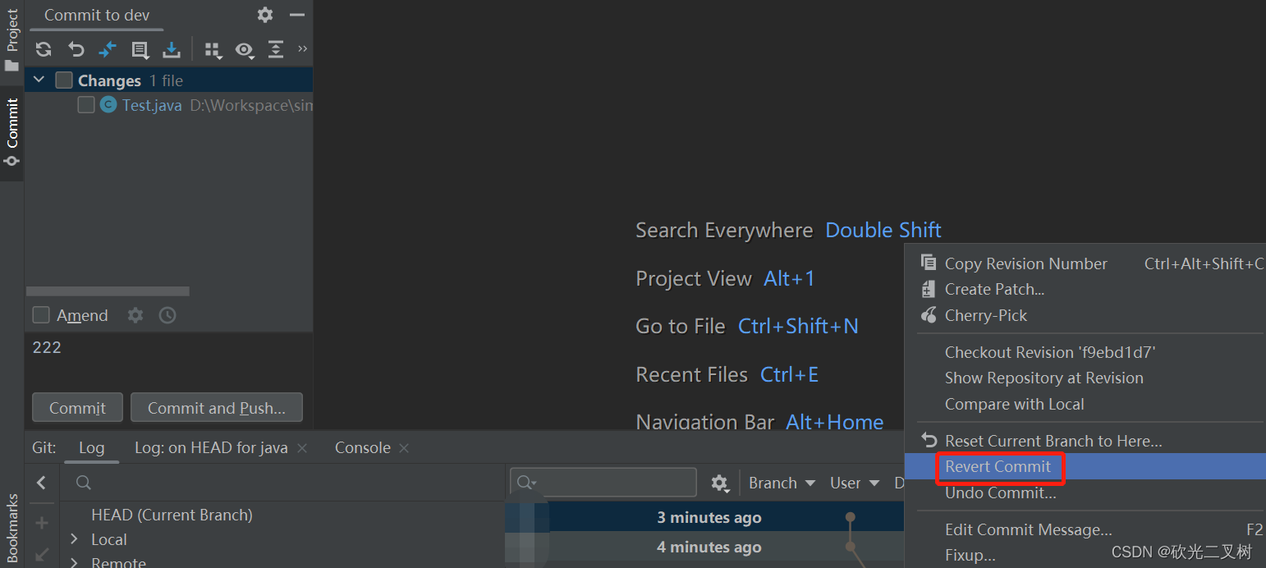
Task: Open commit options gear next to Amend
Action: click(x=135, y=315)
